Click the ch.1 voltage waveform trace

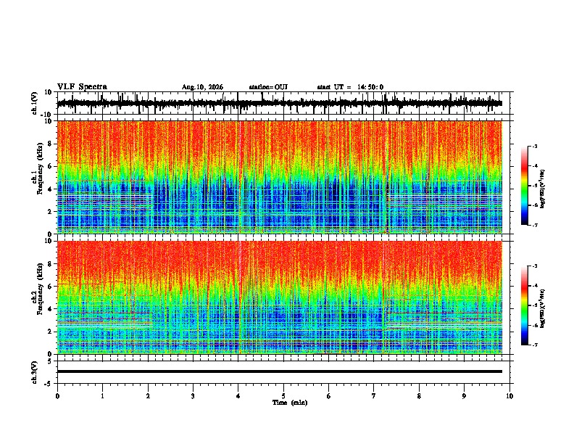[x=279, y=103]
